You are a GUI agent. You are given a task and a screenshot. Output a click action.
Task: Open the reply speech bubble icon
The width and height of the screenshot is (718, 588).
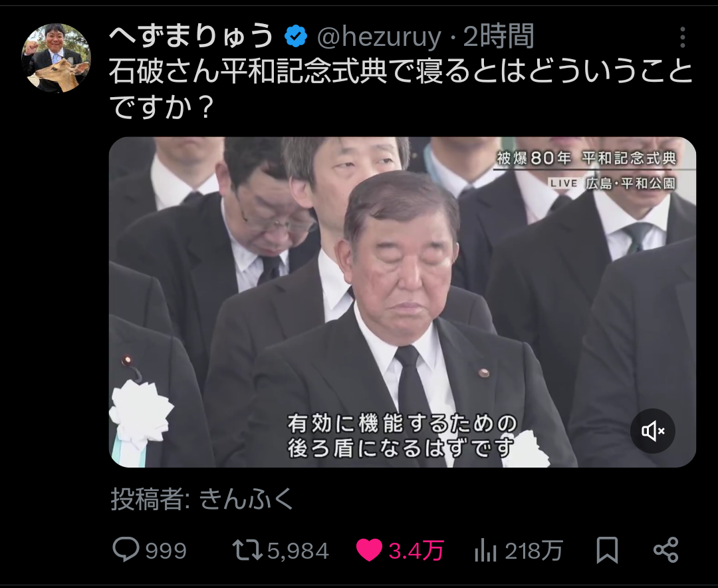126,549
